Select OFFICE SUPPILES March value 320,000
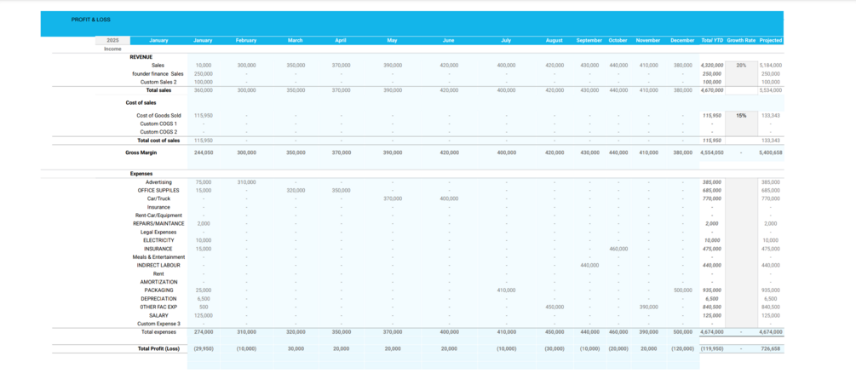The height and width of the screenshot is (385, 856). [x=296, y=191]
